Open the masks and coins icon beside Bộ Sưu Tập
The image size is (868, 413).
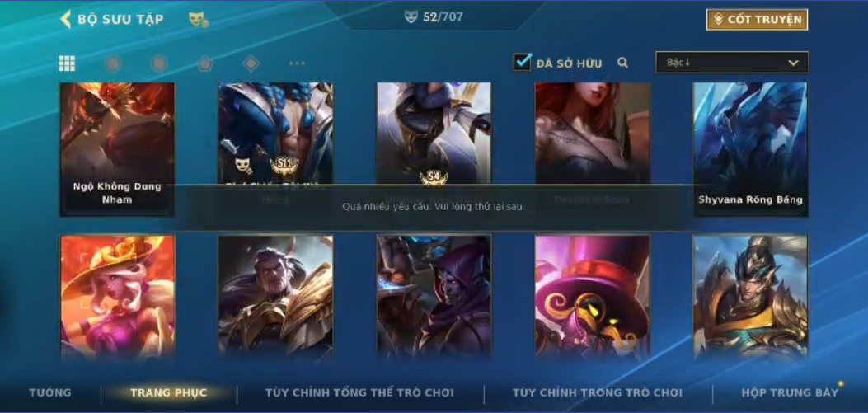198,20
